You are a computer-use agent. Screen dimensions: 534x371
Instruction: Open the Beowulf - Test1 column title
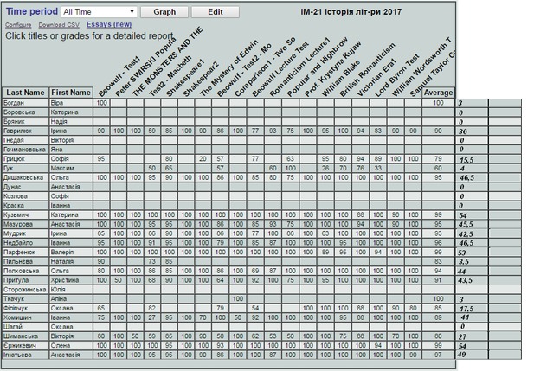point(119,77)
